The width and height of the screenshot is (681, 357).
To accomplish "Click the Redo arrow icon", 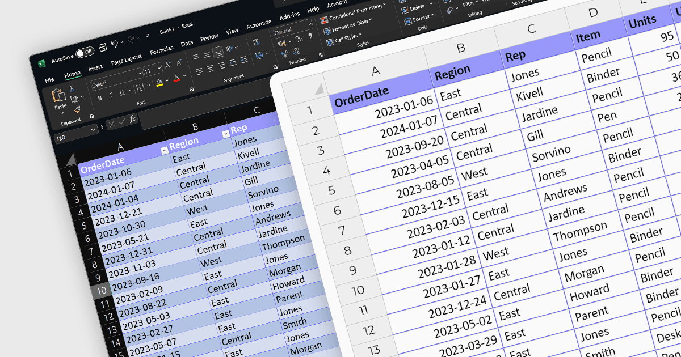I will (131, 40).
